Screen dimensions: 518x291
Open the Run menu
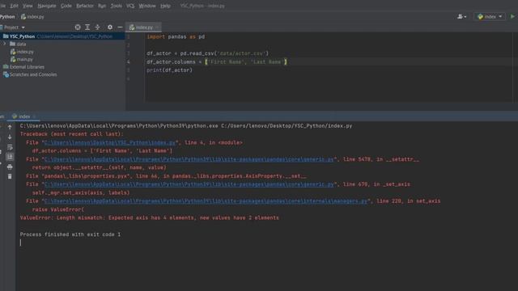point(102,6)
